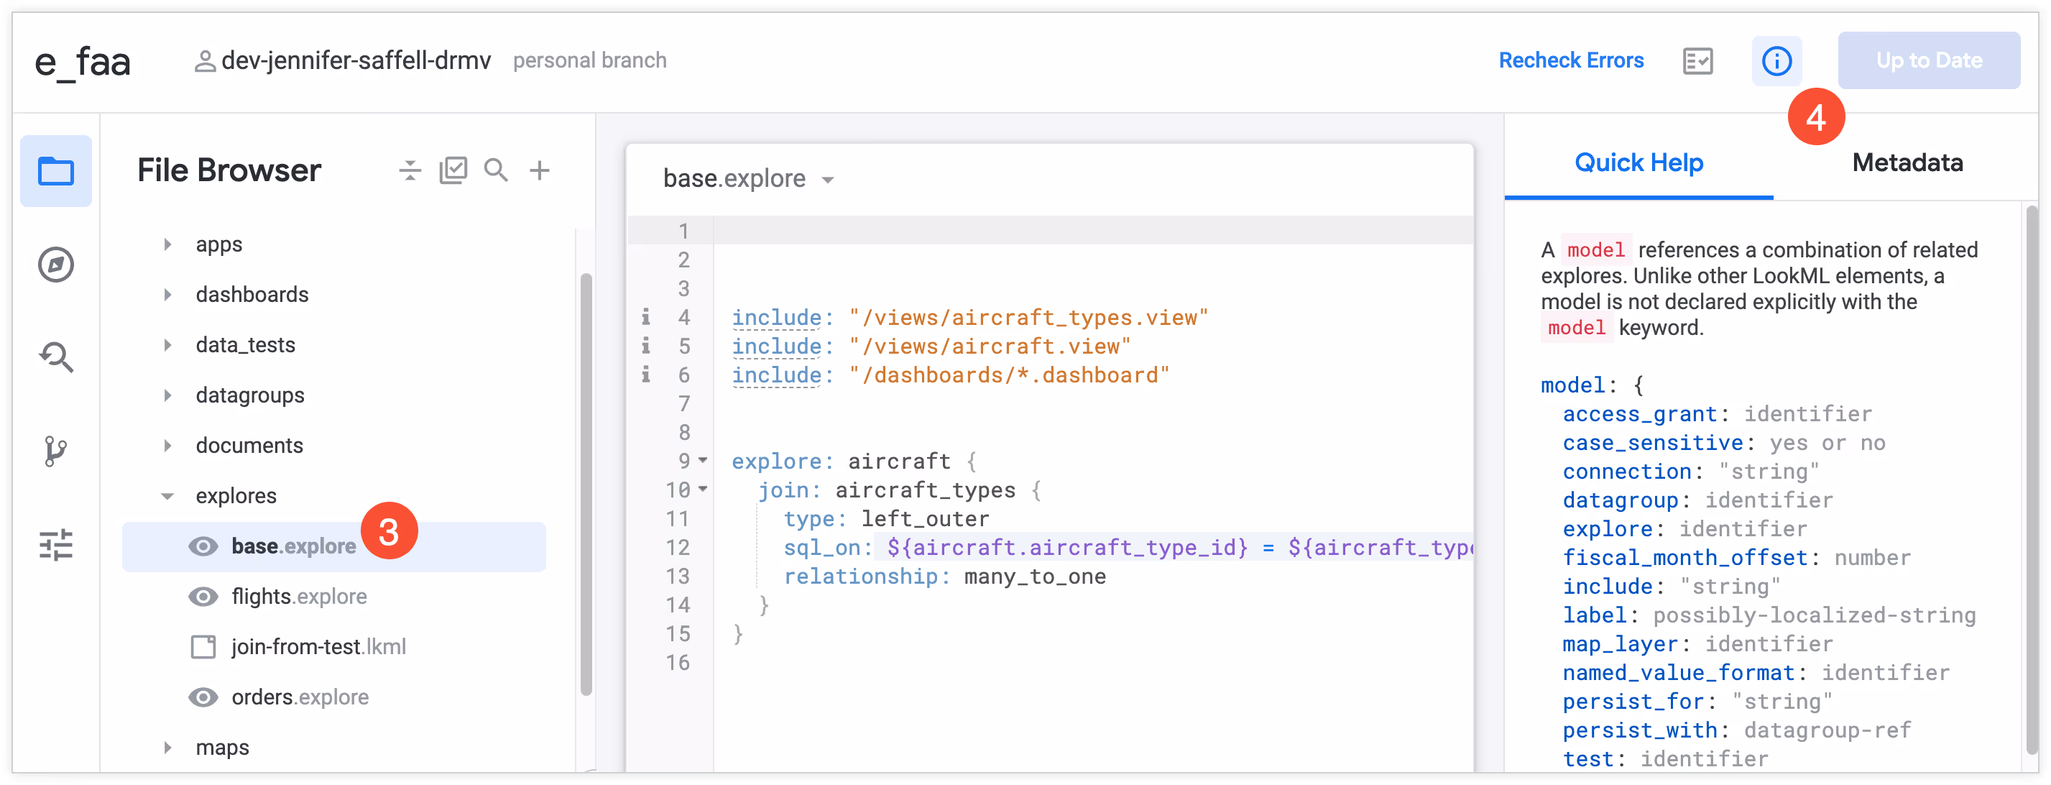Collapse the explores folder
Screen dimensions: 2051x785
(167, 496)
